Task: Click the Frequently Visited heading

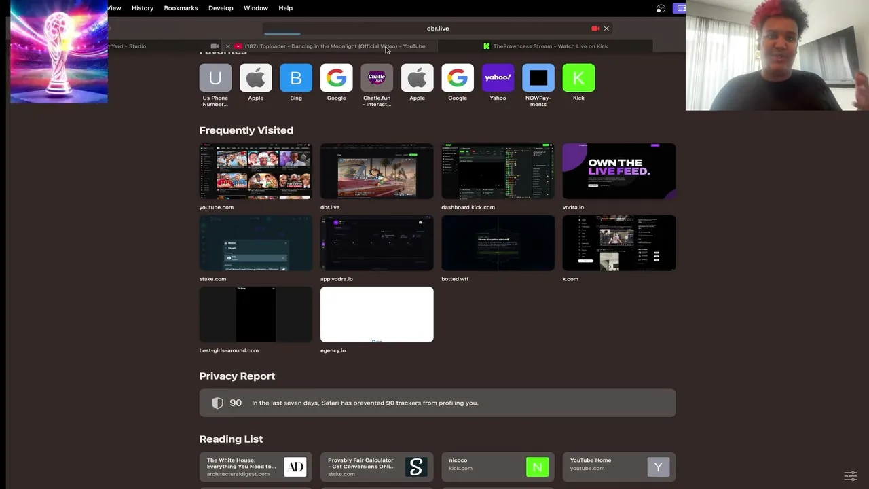Action: pos(246,130)
